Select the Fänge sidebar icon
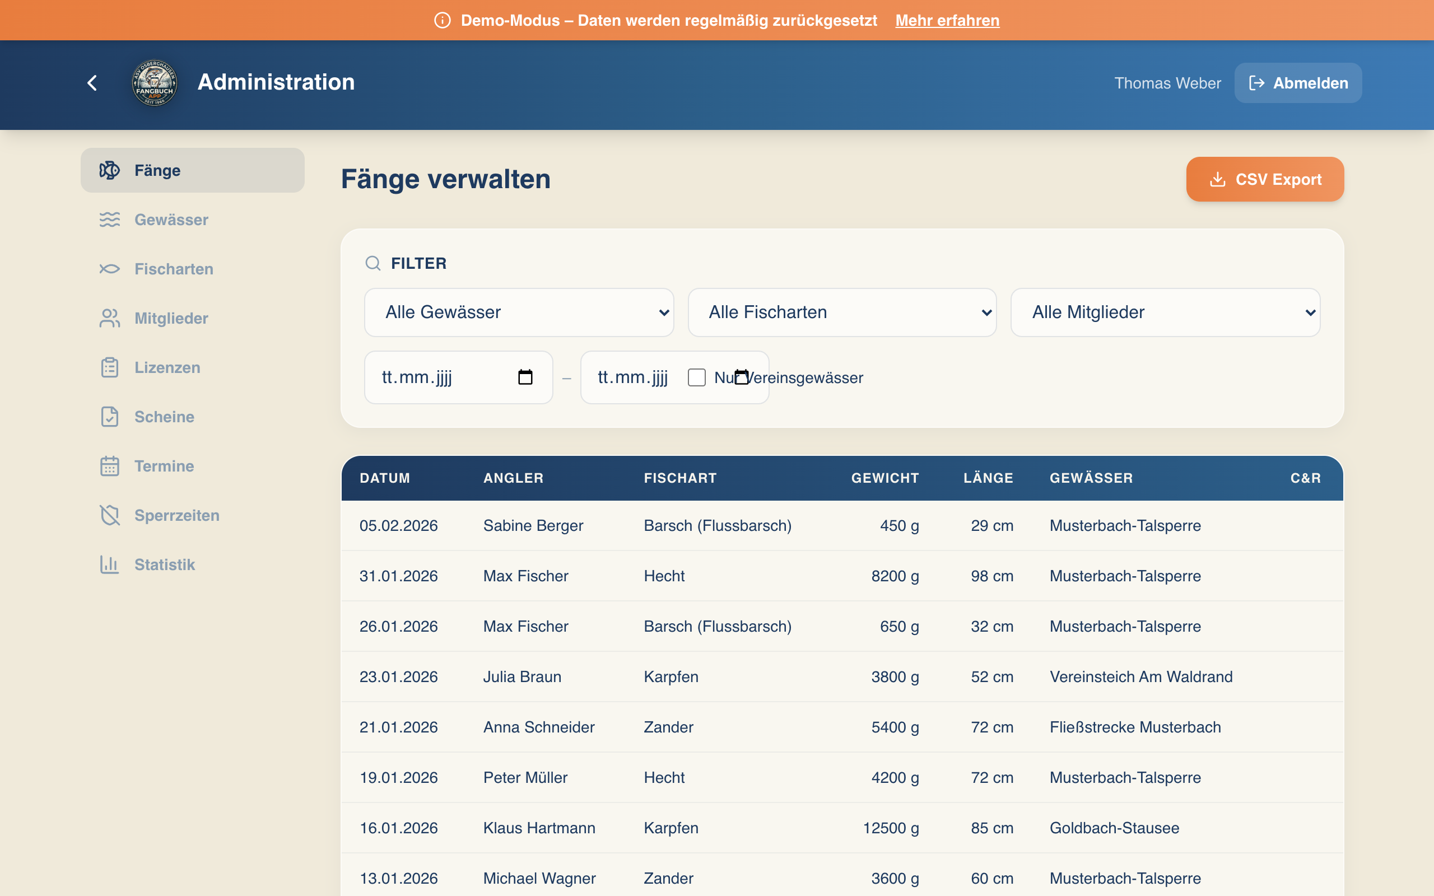Viewport: 1434px width, 896px height. (x=110, y=170)
